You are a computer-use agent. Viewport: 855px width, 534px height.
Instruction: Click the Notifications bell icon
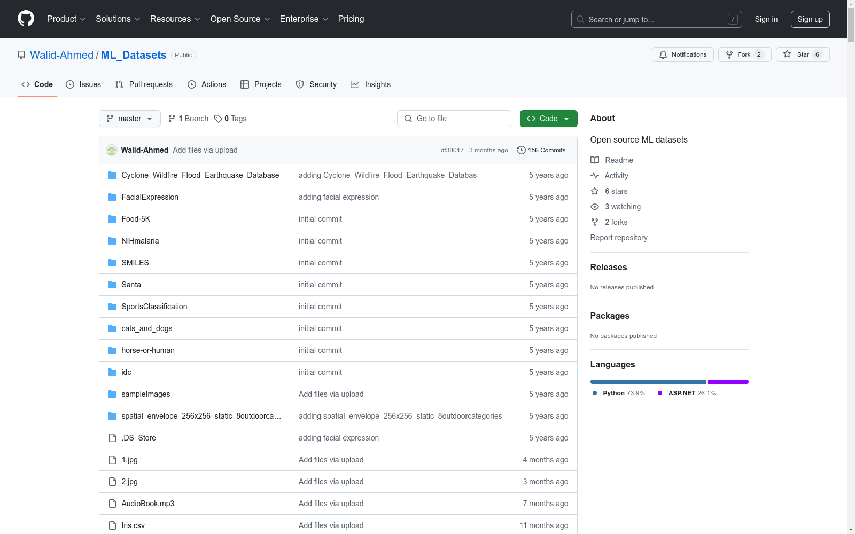(663, 54)
